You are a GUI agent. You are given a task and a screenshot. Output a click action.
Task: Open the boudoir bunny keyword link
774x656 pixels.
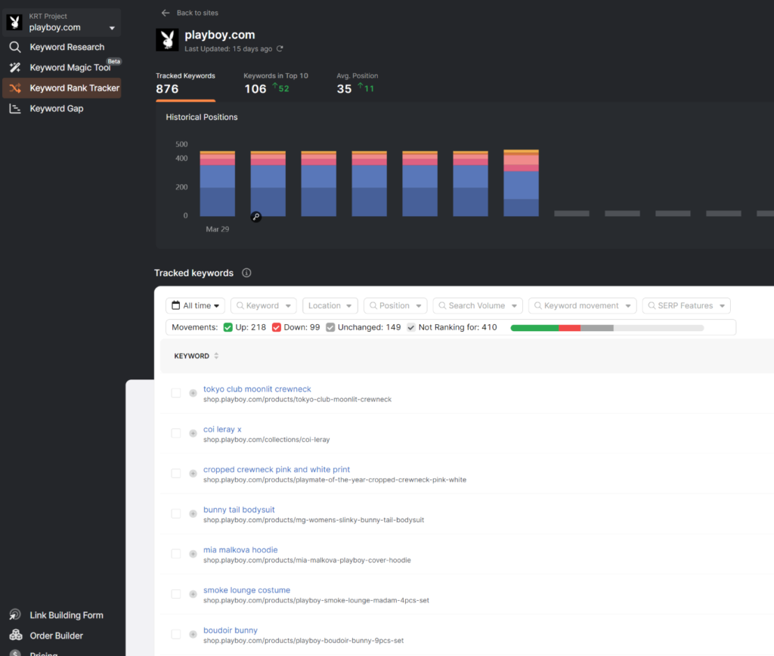click(231, 630)
